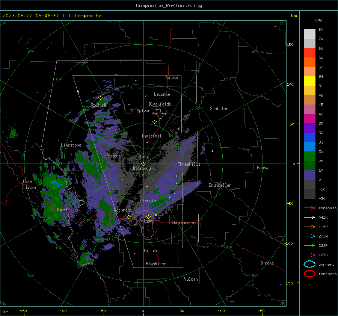Click the Banff label

pyautogui.click(x=62, y=209)
